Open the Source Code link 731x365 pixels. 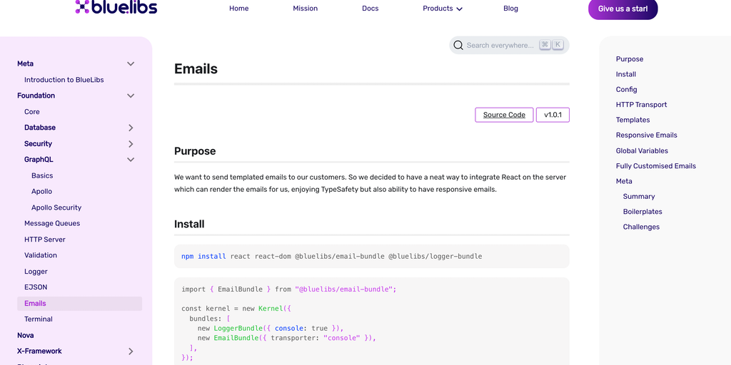tap(504, 115)
